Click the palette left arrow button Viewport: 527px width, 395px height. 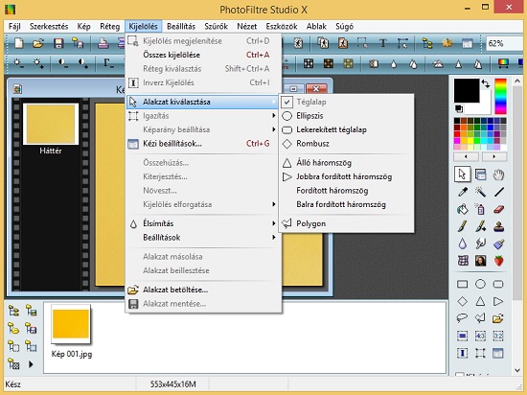(466, 156)
